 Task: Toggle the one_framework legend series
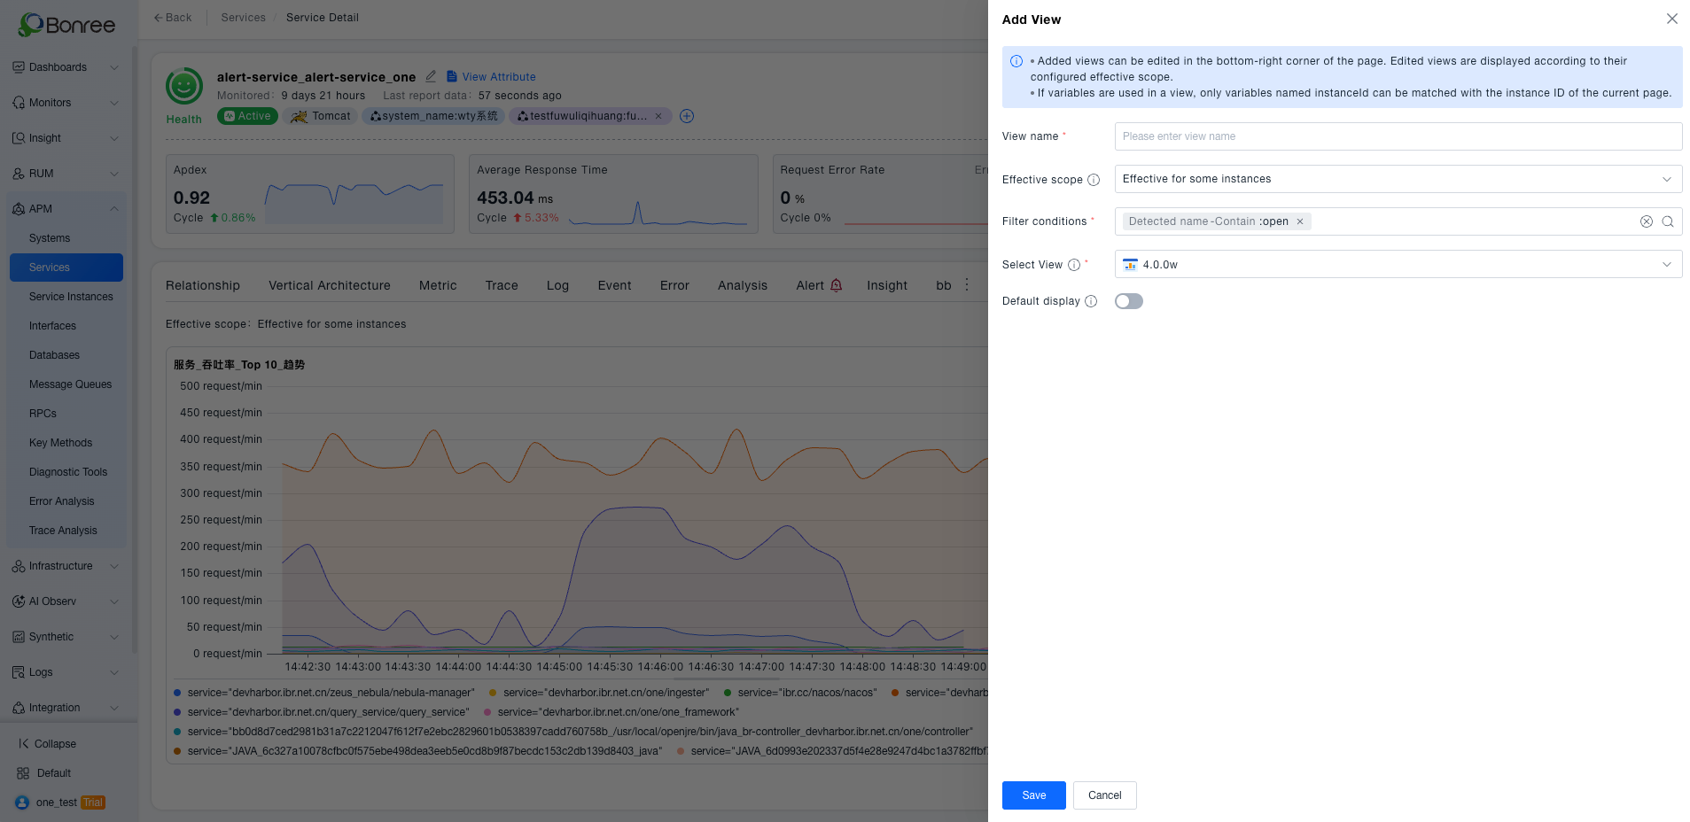(611, 712)
